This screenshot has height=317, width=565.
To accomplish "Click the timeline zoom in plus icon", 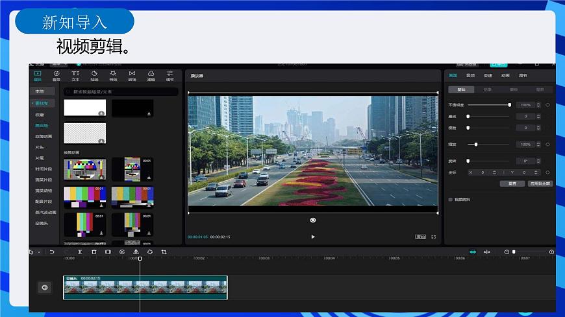I will click(x=551, y=252).
